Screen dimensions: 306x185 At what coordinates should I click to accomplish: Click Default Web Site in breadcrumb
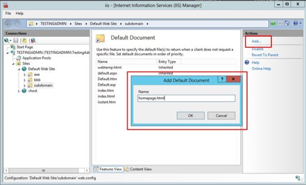click(x=103, y=24)
